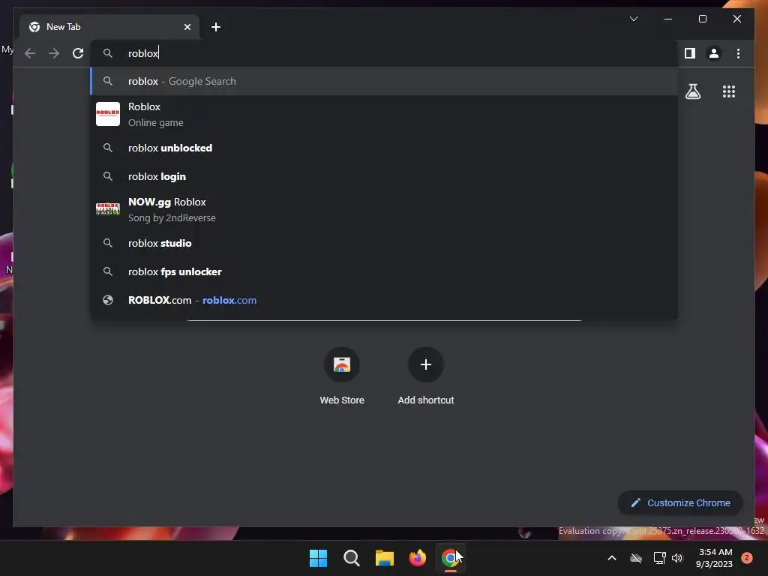Viewport: 768px width, 576px height.
Task: Open taskbar Search icon
Action: (x=351, y=558)
